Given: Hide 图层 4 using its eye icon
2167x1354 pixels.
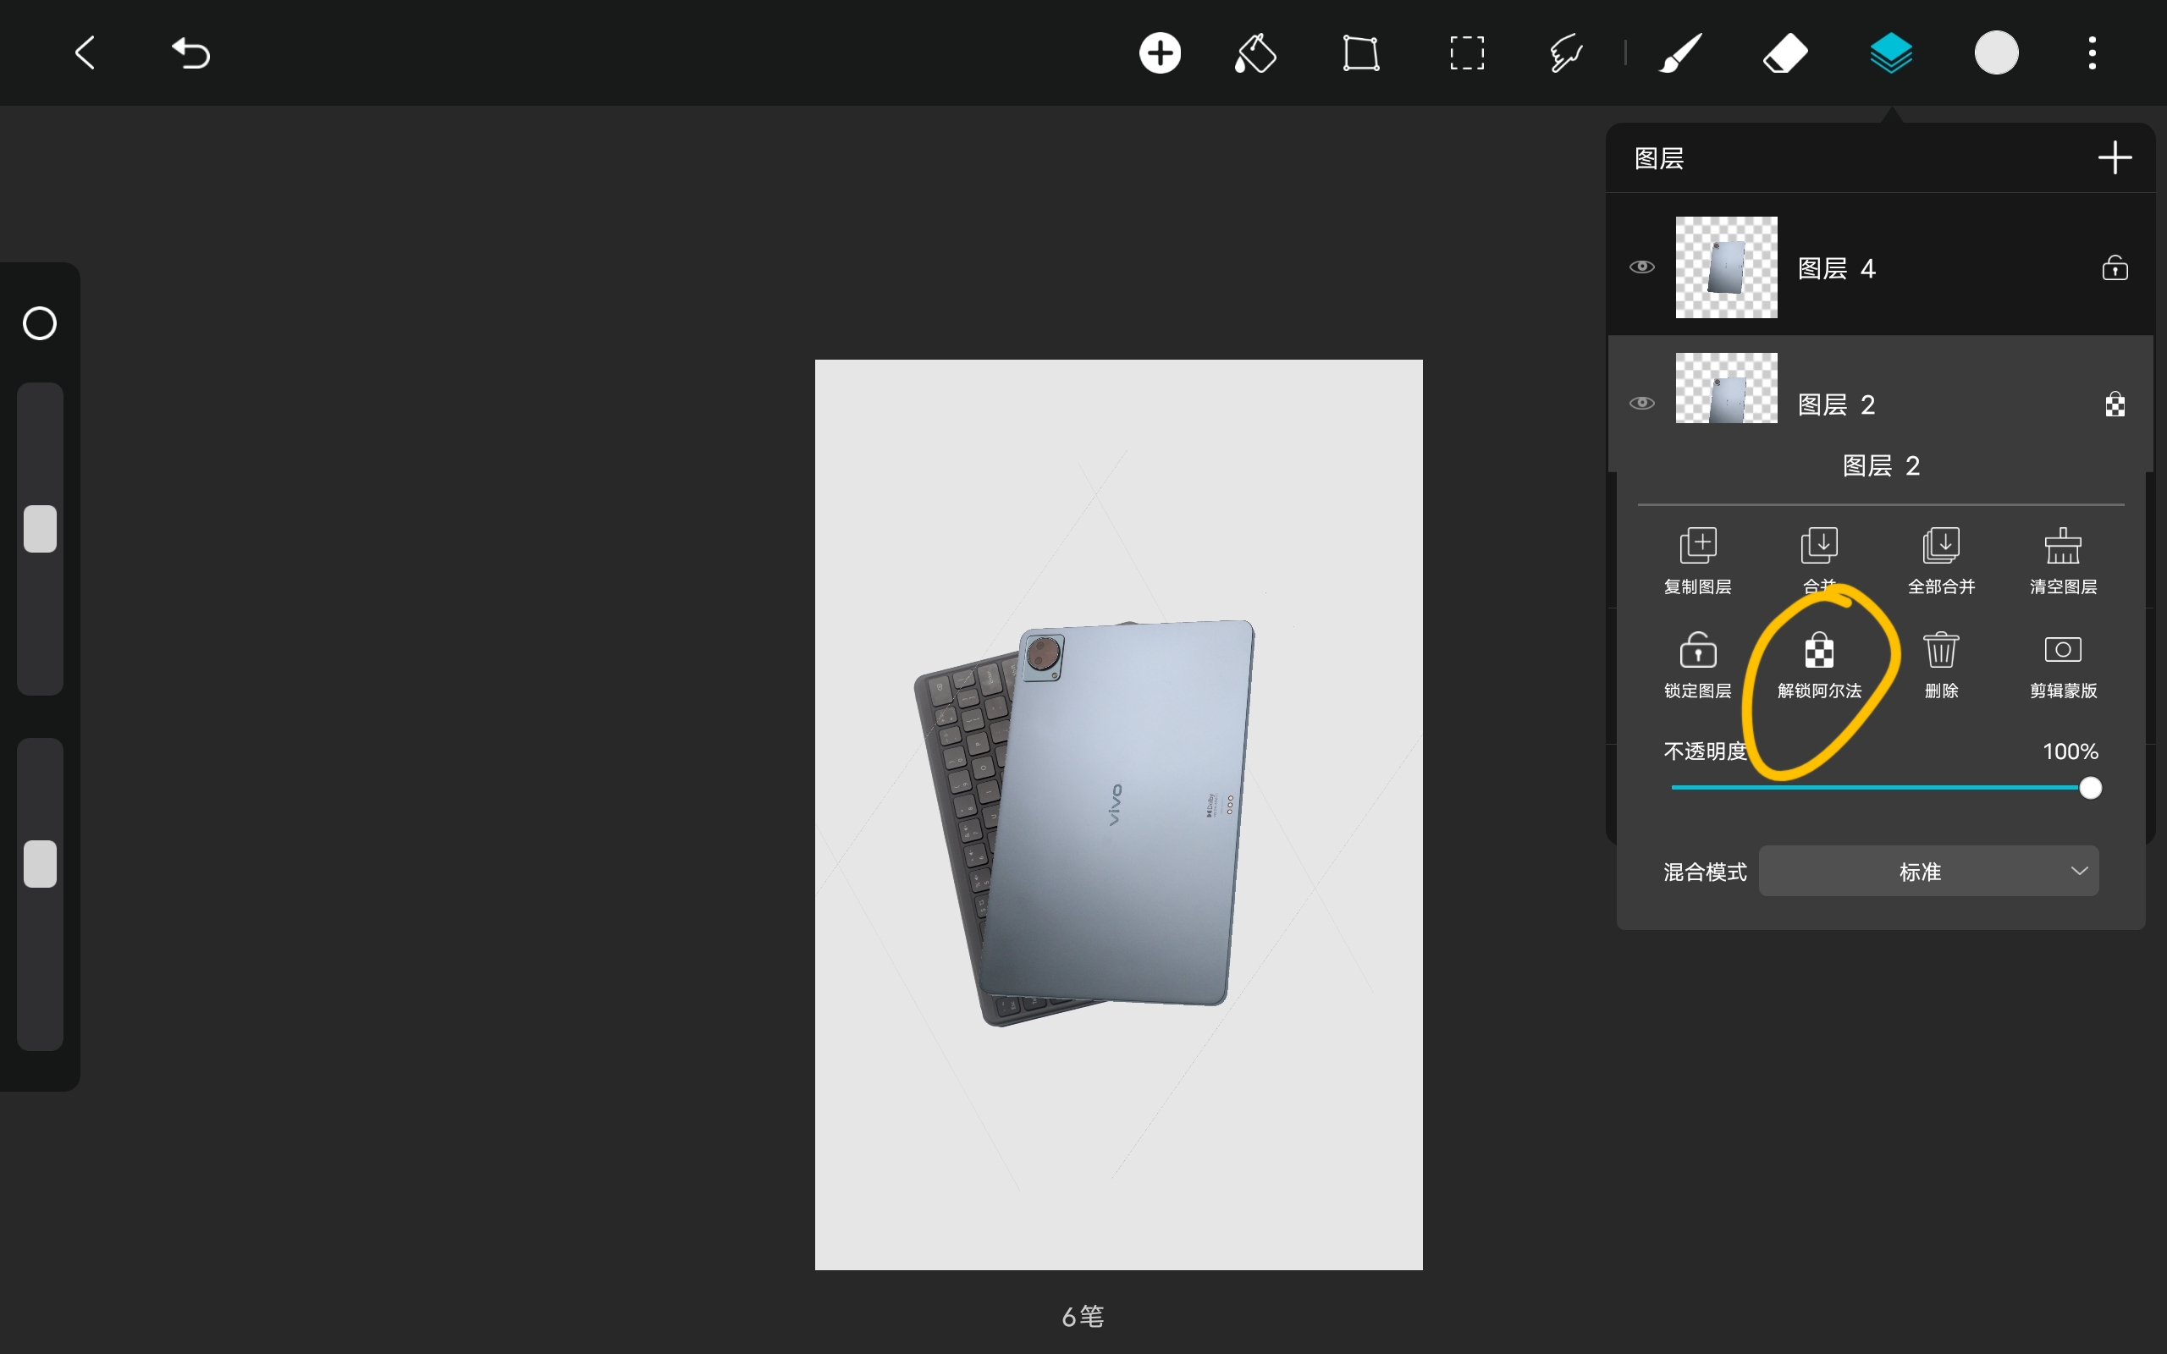Looking at the screenshot, I should pos(1641,267).
